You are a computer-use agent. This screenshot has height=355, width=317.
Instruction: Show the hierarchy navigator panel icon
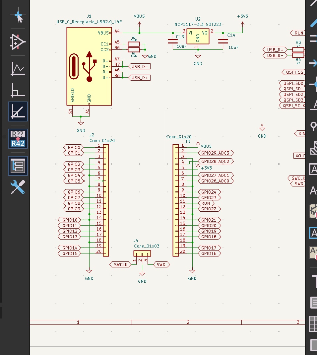(x=18, y=166)
